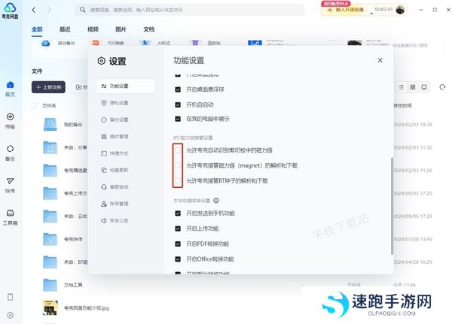
Task: Enable 允许夸克自动识别剪切板中的磁力链
Action: coord(178,150)
